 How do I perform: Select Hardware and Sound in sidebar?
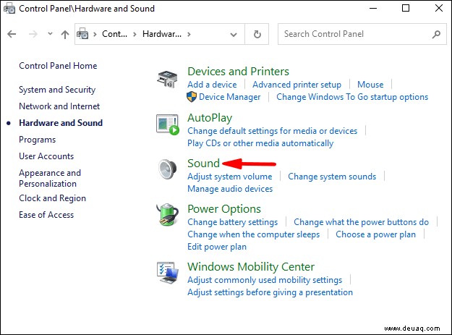[x=61, y=123]
